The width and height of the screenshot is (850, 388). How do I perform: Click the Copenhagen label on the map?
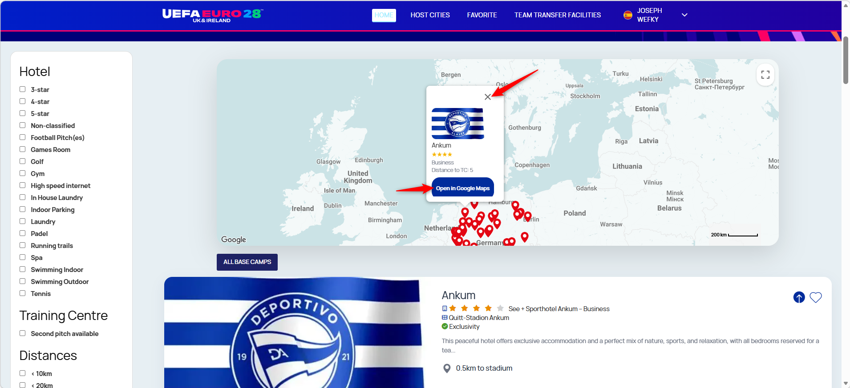coord(532,165)
